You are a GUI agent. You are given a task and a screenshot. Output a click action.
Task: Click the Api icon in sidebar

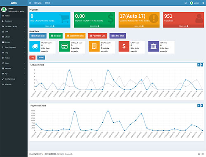[3, 74]
